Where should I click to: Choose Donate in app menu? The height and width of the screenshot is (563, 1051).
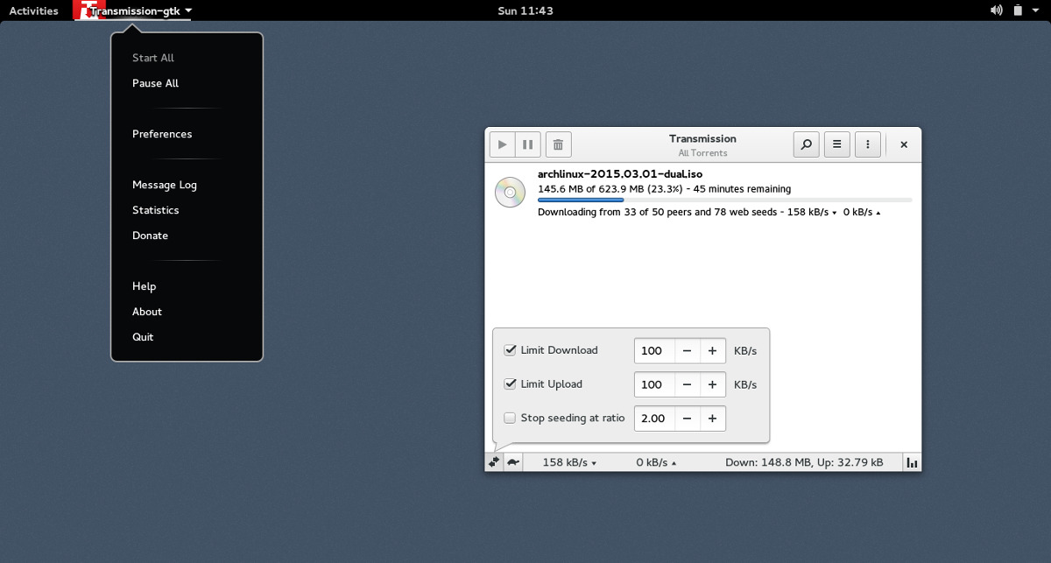[150, 236]
